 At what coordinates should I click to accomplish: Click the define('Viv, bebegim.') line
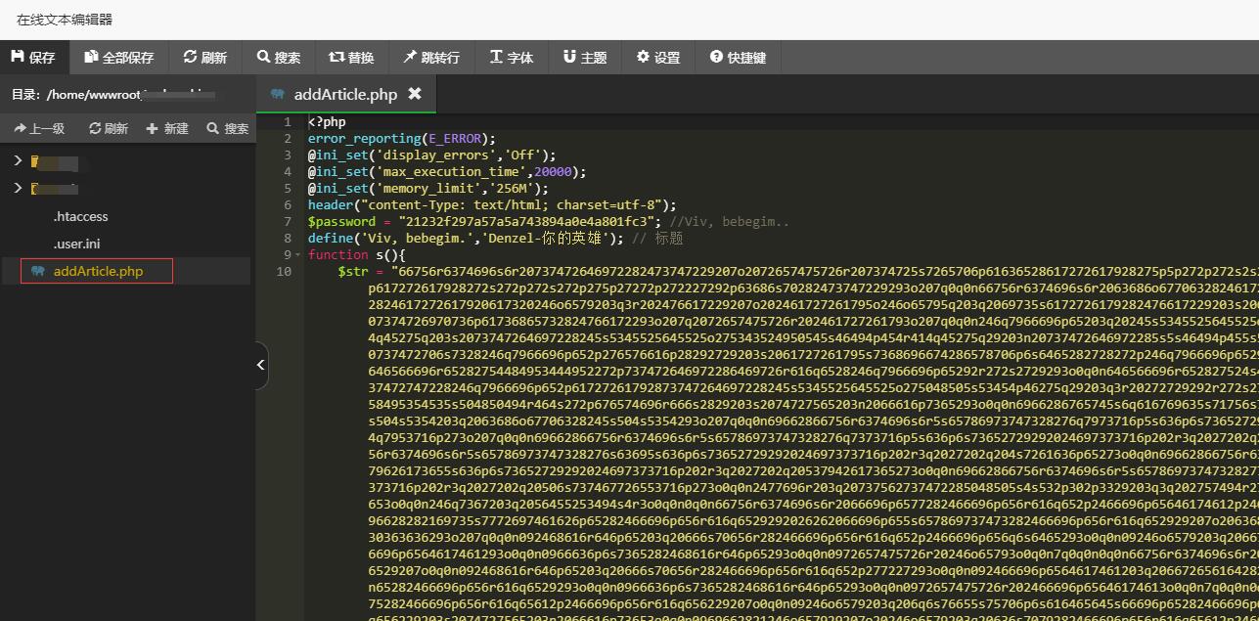[495, 239]
